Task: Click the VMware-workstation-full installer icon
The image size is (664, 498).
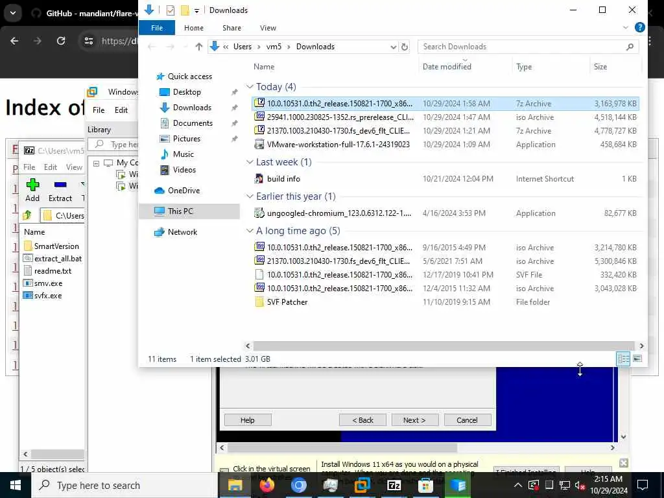Action: tap(259, 144)
